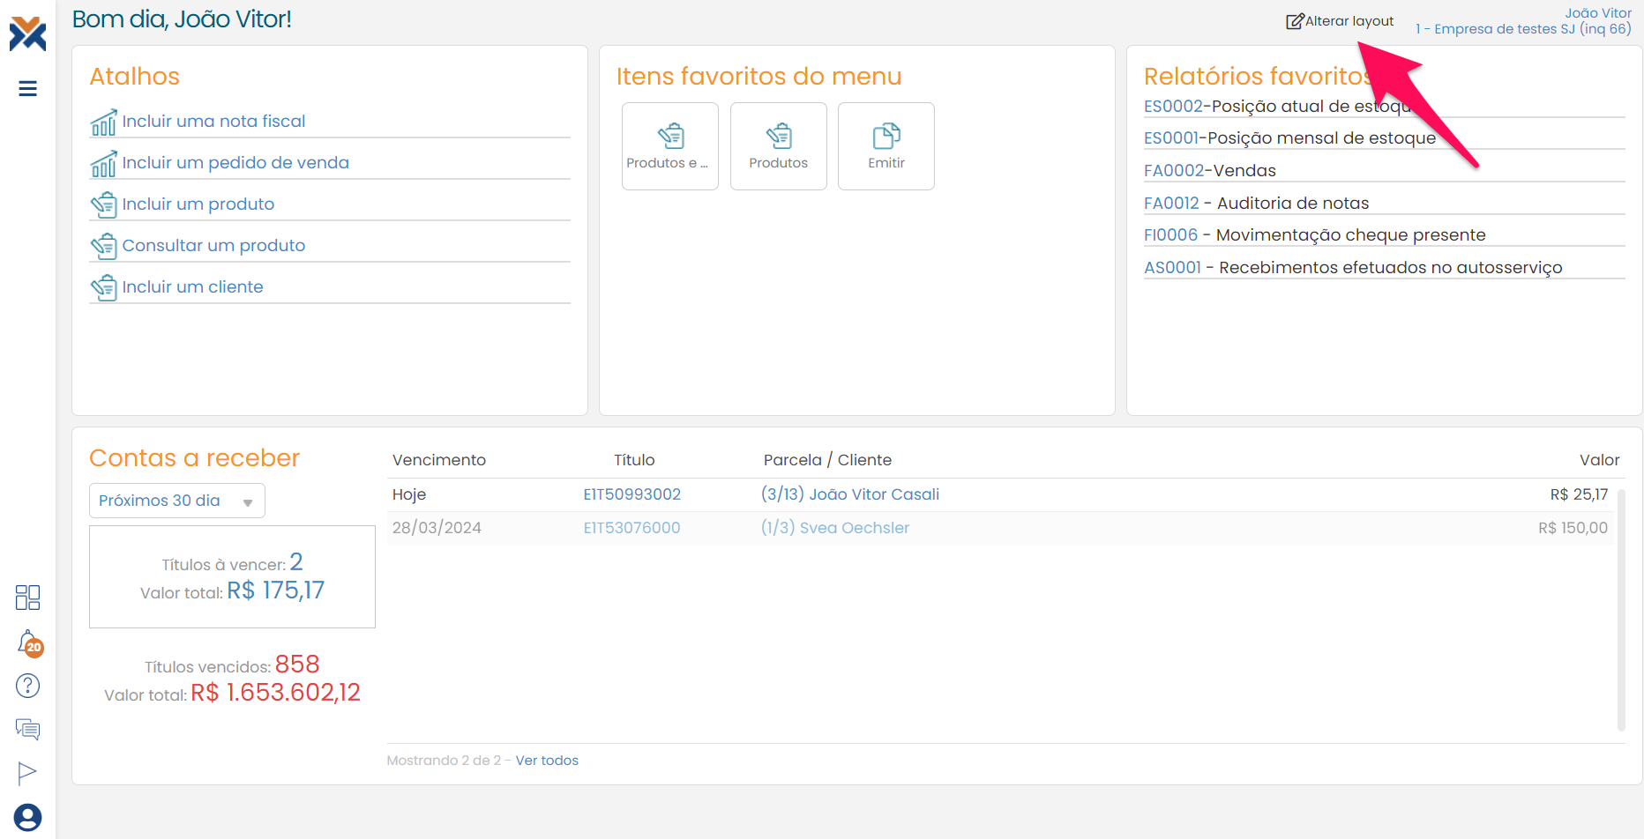Click Alterar layout button

(1340, 21)
